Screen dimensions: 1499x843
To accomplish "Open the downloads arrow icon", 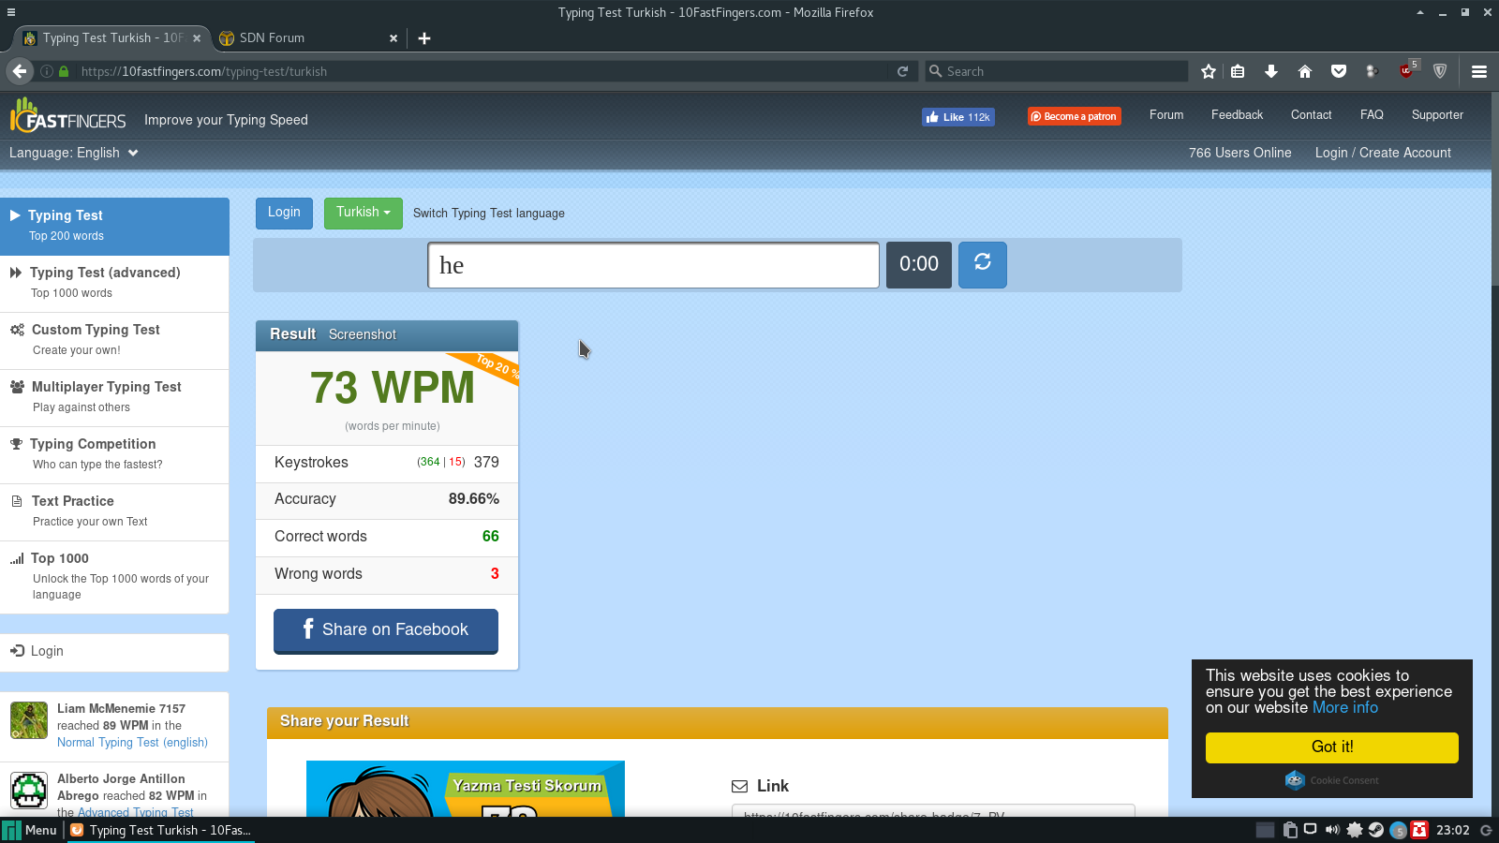I will tap(1271, 71).
